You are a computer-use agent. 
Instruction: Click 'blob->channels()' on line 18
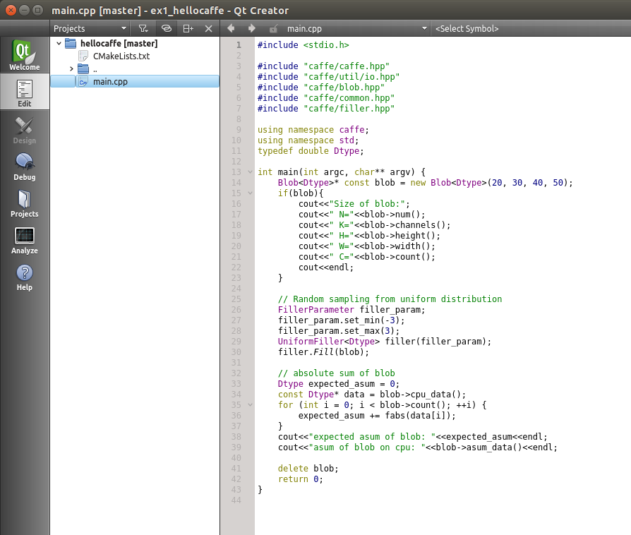pyautogui.click(x=404, y=225)
